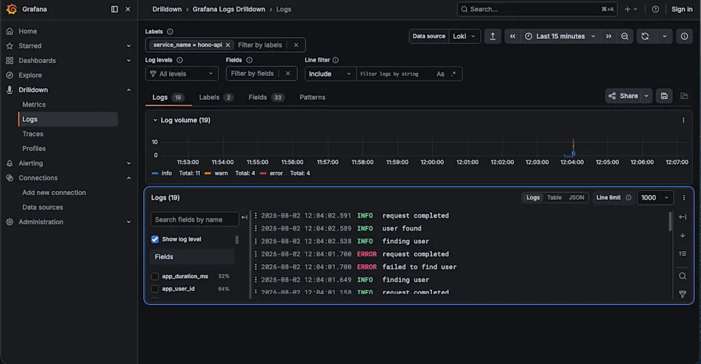Clear the Filter by fields box

click(288, 74)
